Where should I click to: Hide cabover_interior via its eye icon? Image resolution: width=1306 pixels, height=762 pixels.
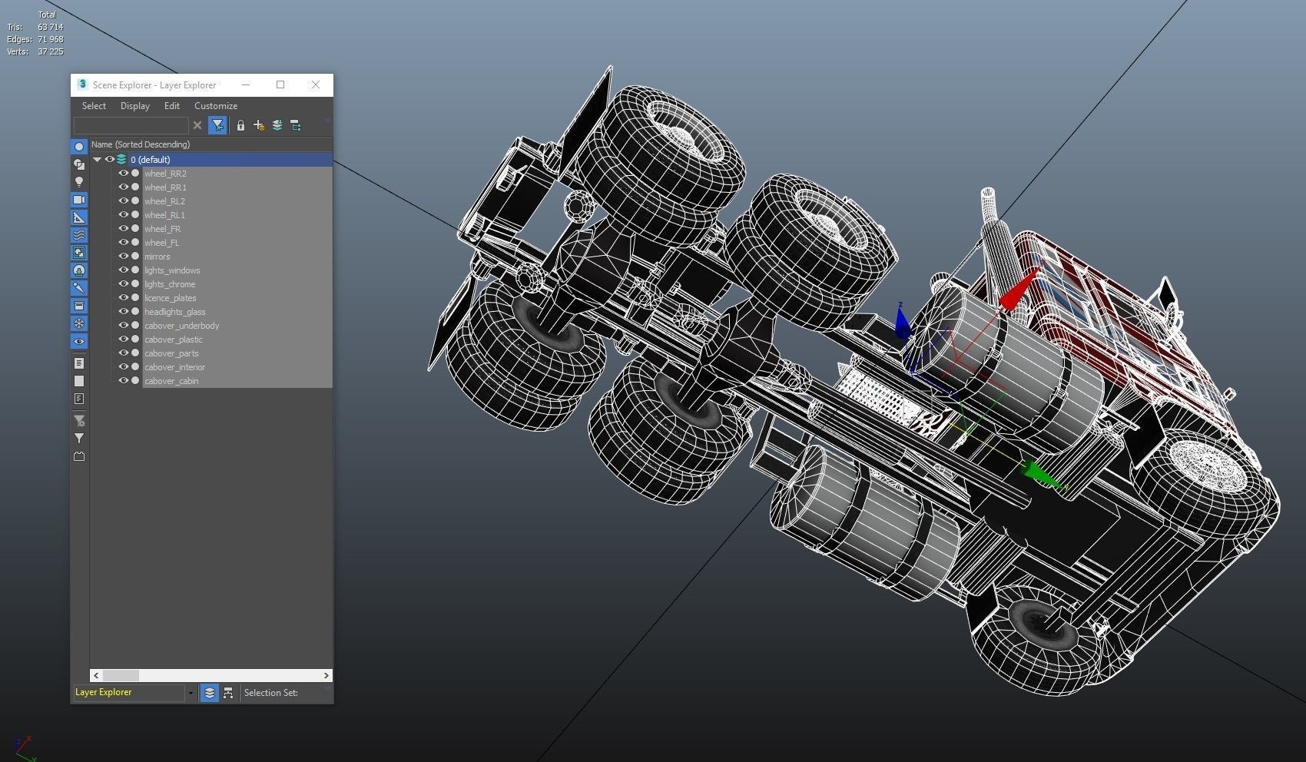pyautogui.click(x=123, y=367)
